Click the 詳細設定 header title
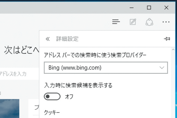The height and width of the screenshot is (118, 177). click(x=67, y=39)
